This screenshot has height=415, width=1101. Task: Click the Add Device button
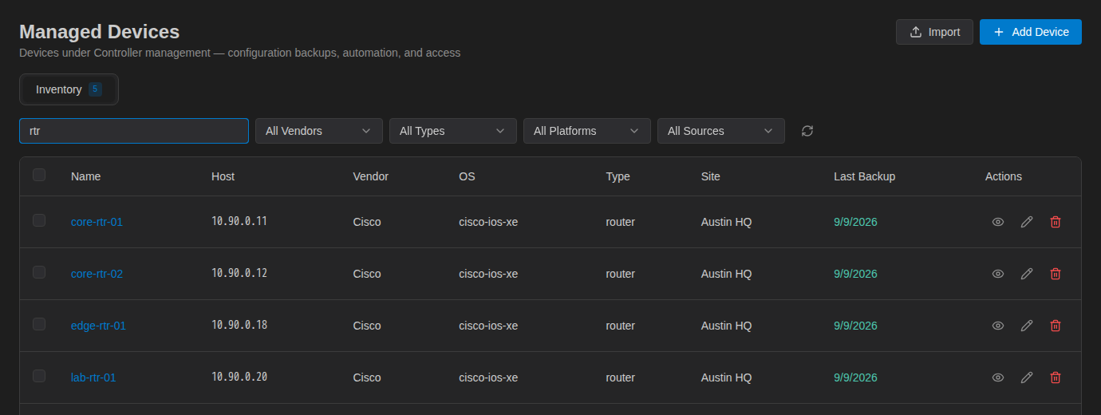tap(1031, 32)
